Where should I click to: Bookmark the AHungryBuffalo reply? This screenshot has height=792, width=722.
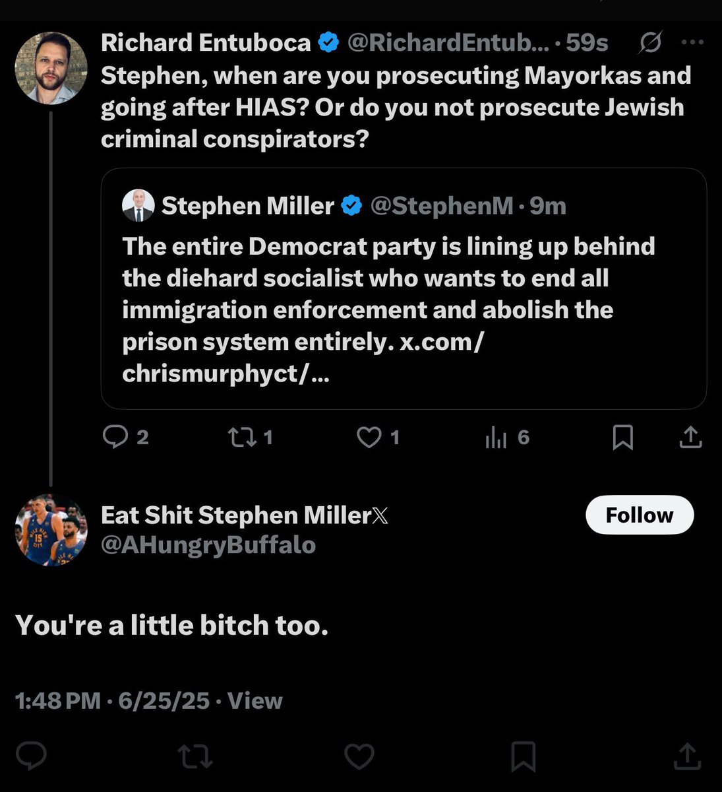pos(524,756)
